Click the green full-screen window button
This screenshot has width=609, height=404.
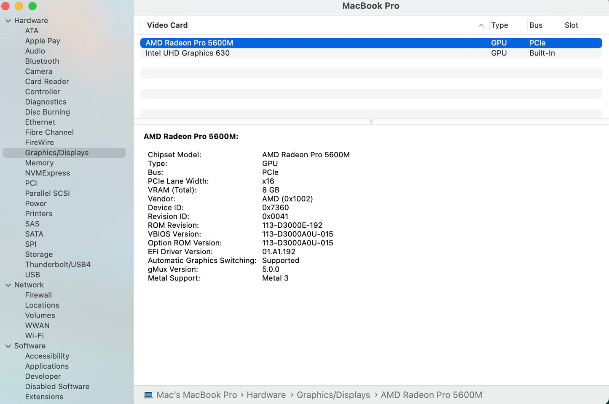pos(32,6)
